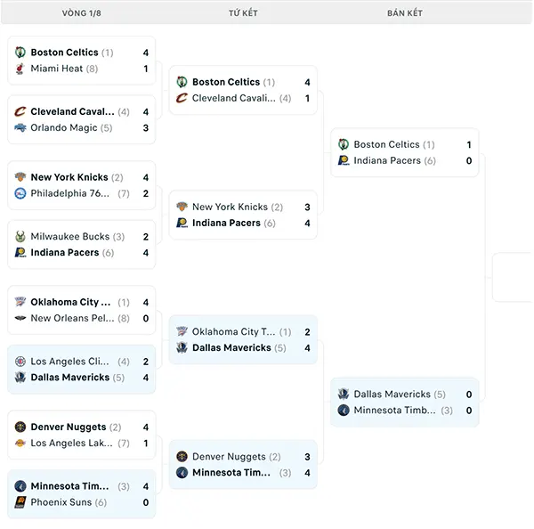The width and height of the screenshot is (534, 529).
Task: Click Milwaukee Bucks' score of 2
Action: click(x=146, y=236)
